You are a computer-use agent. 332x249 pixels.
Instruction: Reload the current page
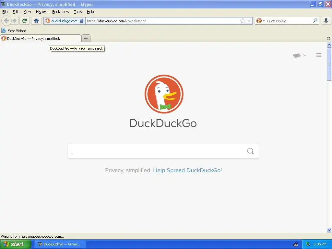coord(25,21)
